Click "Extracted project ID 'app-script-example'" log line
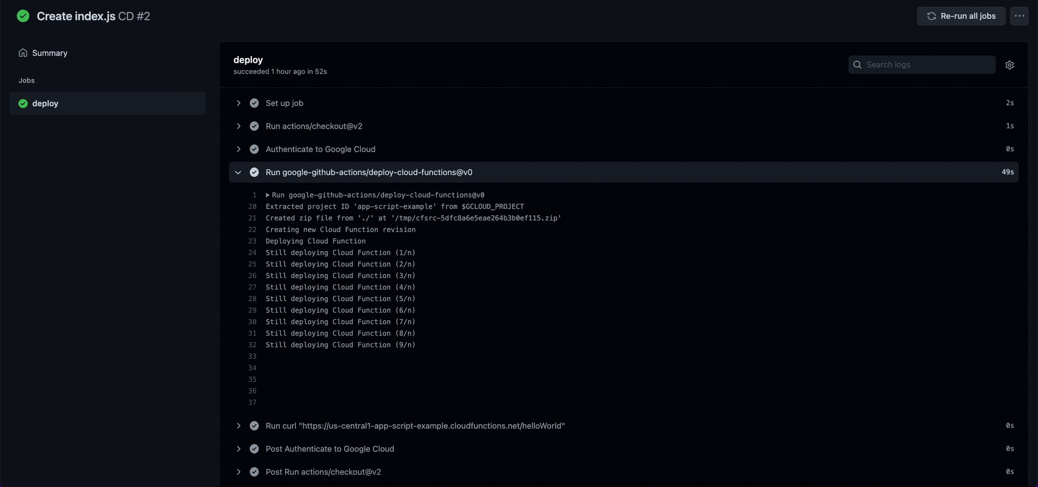 [x=395, y=206]
